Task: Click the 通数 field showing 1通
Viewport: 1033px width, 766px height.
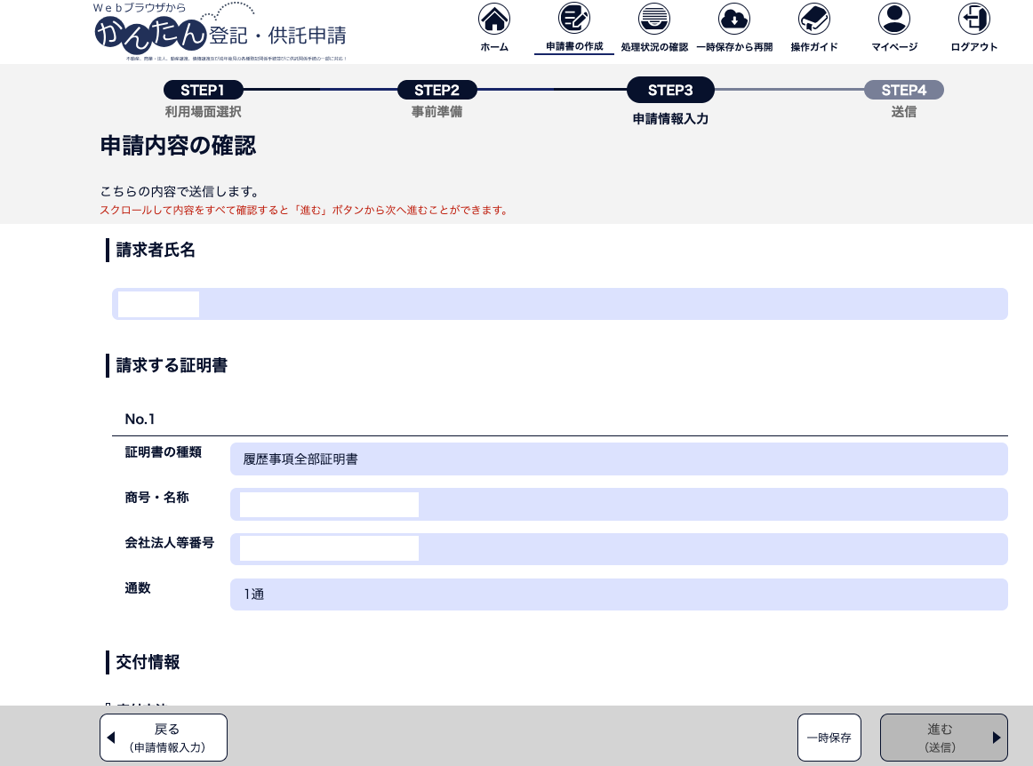Action: tap(619, 594)
